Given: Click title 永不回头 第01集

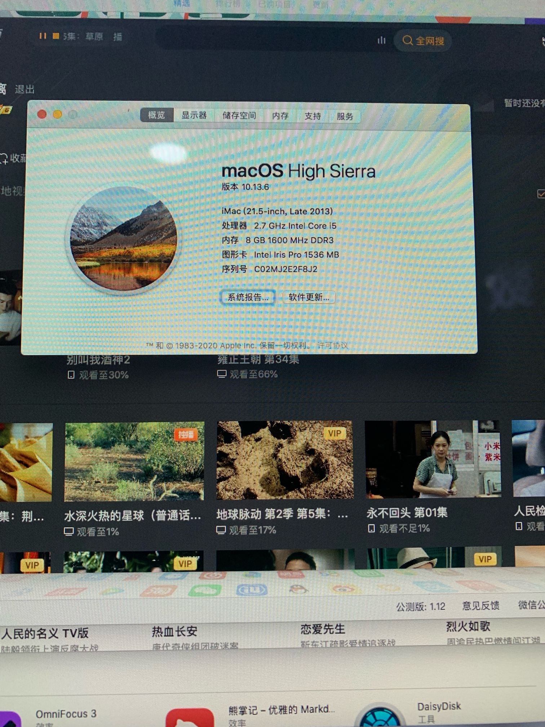Looking at the screenshot, I should [407, 512].
